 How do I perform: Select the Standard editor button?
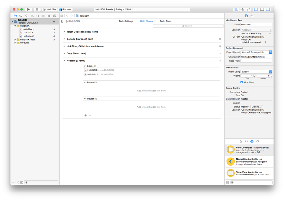236,9
